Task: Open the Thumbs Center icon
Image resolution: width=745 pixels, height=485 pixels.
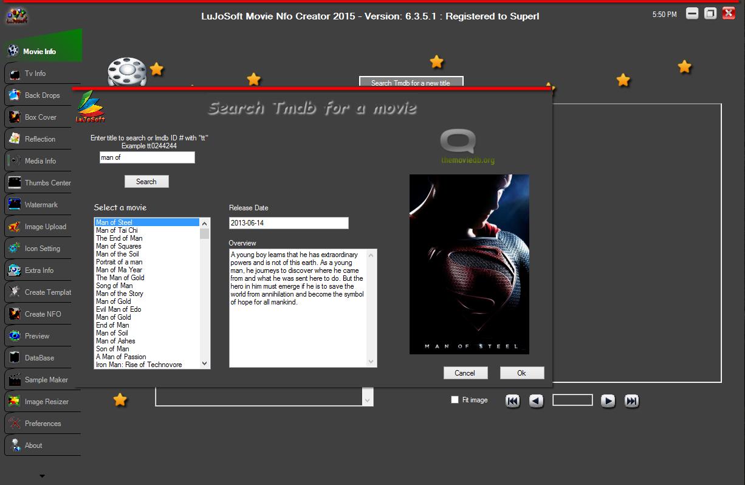Action: 14,183
